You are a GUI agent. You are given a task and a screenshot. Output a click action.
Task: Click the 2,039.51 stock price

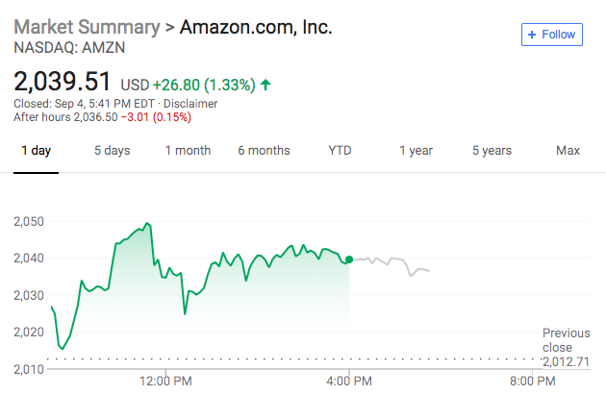pyautogui.click(x=63, y=81)
